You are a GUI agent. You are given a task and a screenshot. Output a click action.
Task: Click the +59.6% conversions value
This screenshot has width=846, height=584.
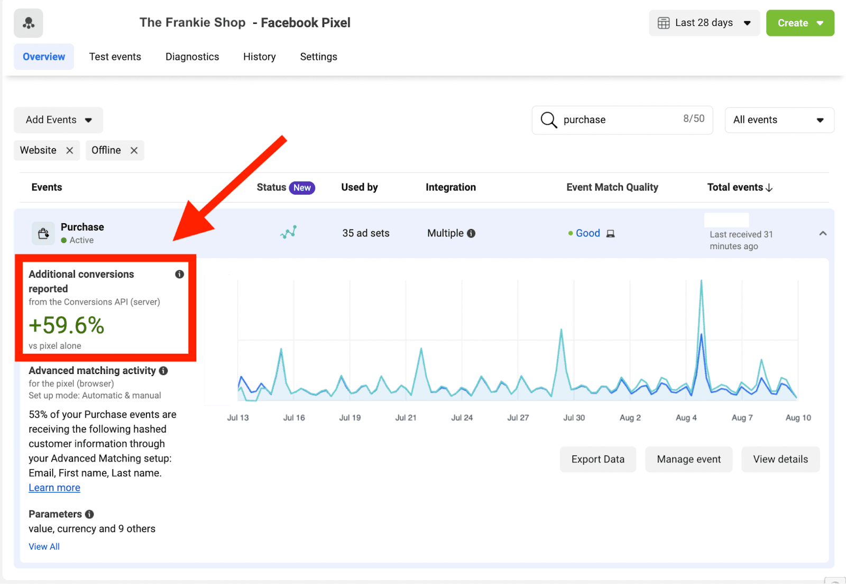67,325
